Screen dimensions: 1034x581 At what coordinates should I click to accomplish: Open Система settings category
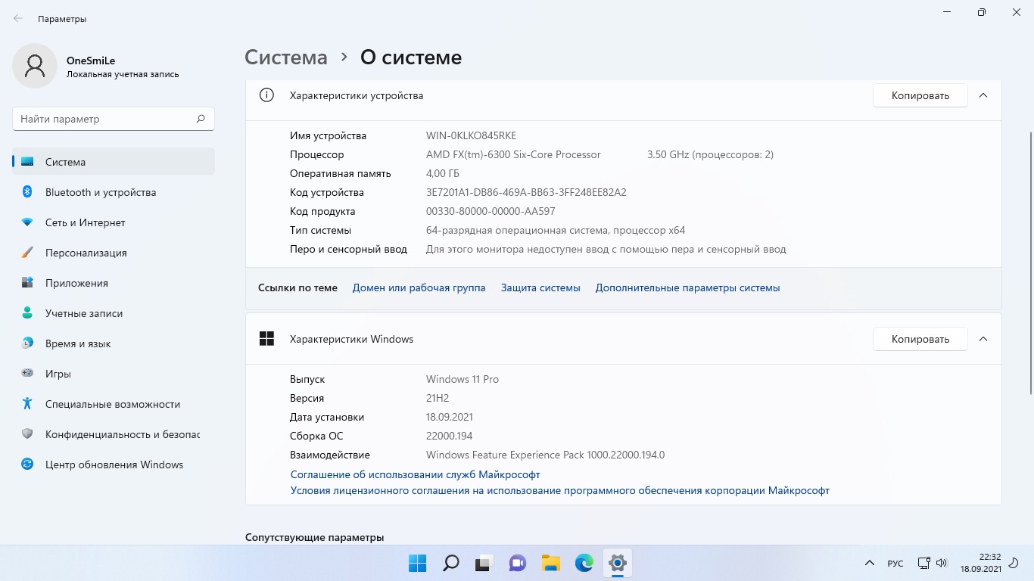tap(114, 162)
